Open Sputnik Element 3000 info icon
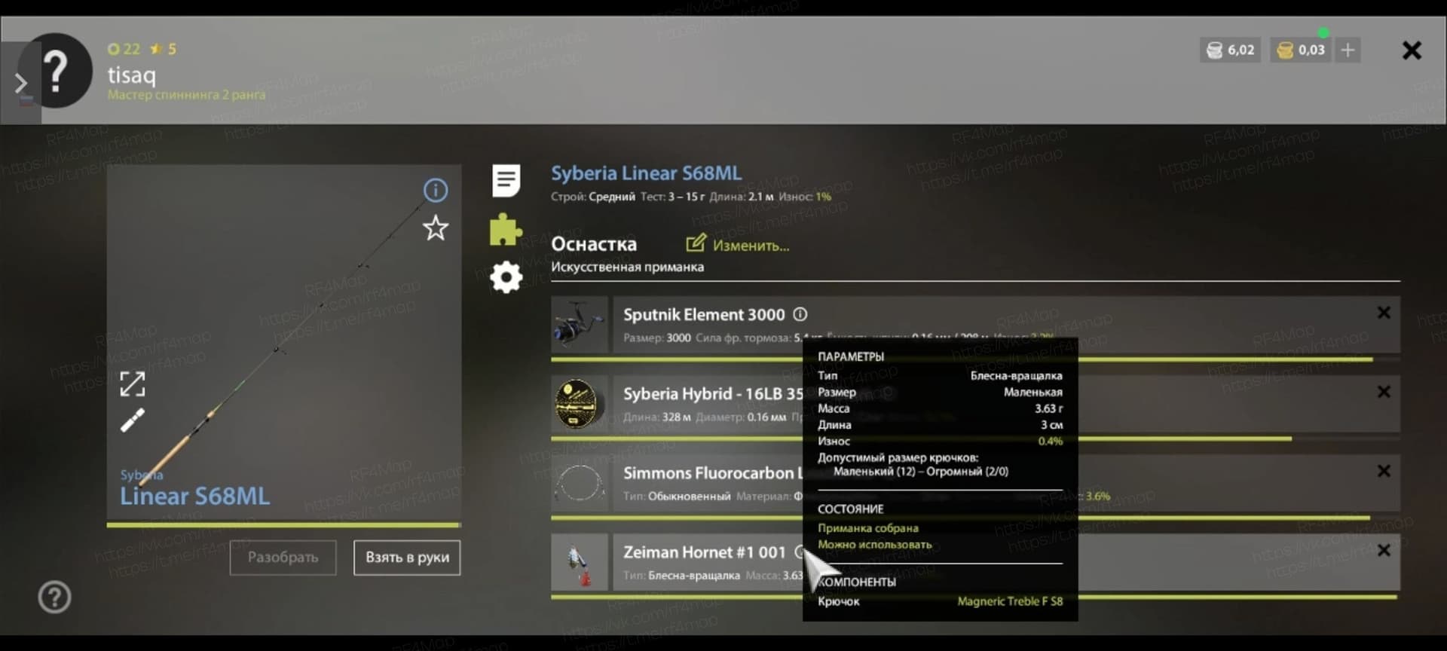1447x651 pixels. click(x=800, y=314)
